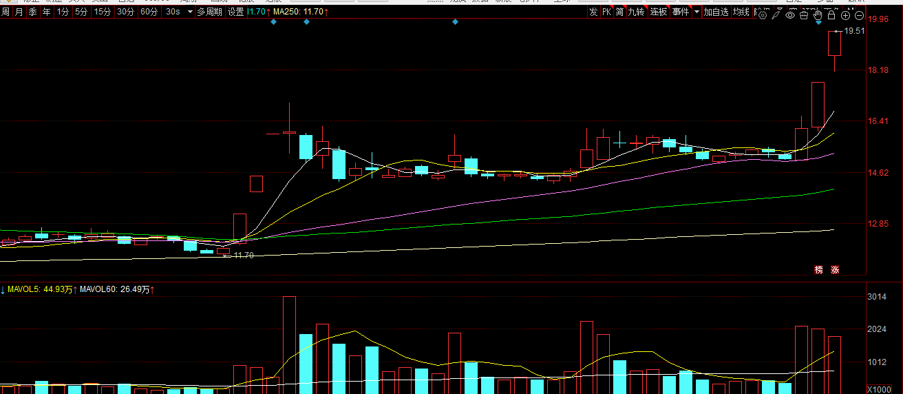Select the 15分 minute chart tab
Screen dimensions: 903x394
[x=102, y=12]
